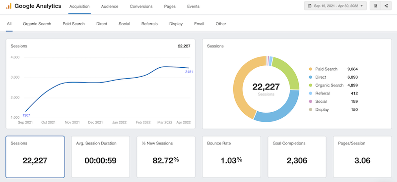
Task: Click the Google Analytics title text
Action: pyautogui.click(x=38, y=6)
